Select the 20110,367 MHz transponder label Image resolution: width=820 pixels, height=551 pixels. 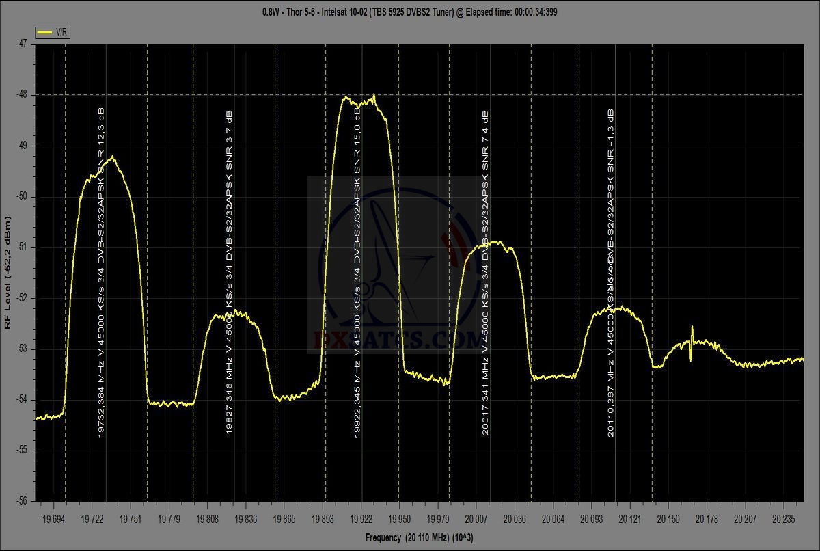coord(611,273)
